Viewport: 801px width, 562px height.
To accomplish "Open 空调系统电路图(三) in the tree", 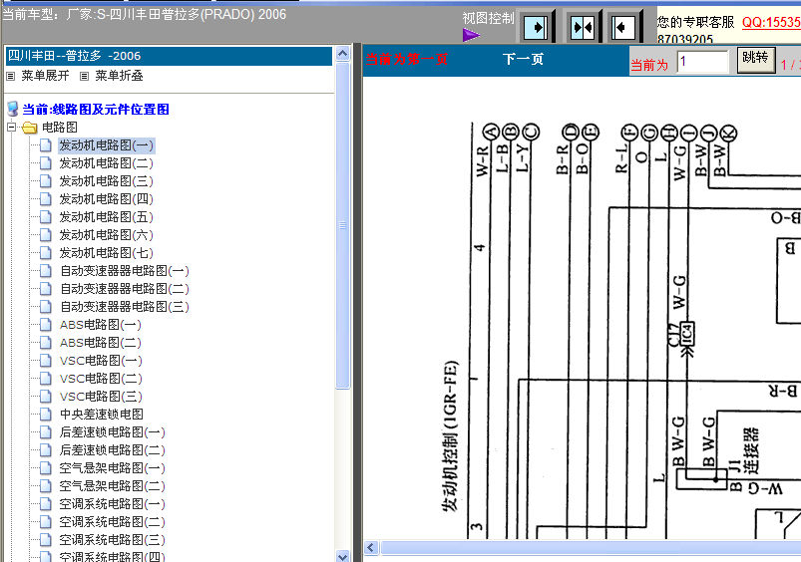I will tap(113, 539).
